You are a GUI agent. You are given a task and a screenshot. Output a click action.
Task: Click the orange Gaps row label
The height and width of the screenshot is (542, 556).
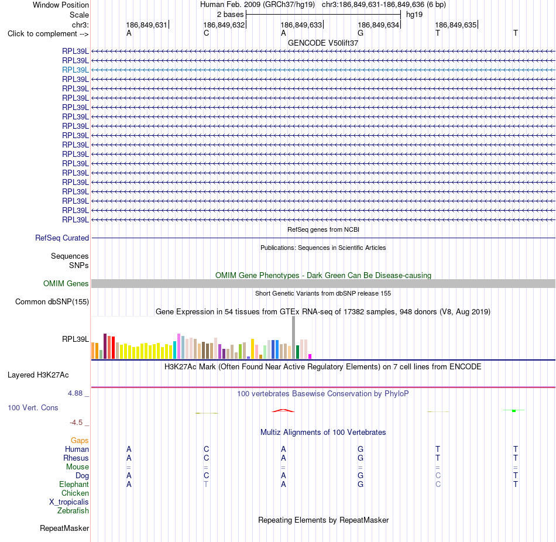tap(80, 441)
